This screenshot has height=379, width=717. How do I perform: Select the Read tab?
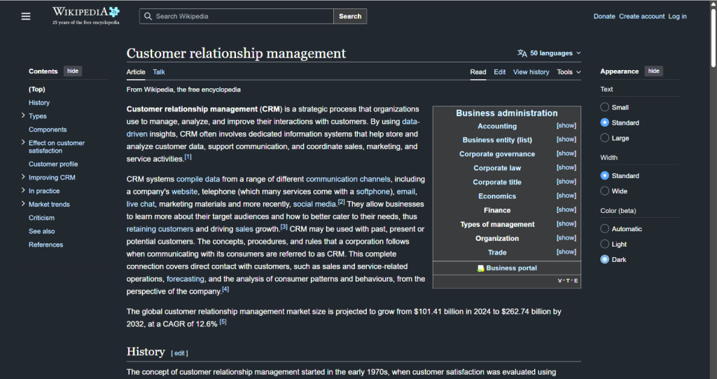pyautogui.click(x=478, y=72)
